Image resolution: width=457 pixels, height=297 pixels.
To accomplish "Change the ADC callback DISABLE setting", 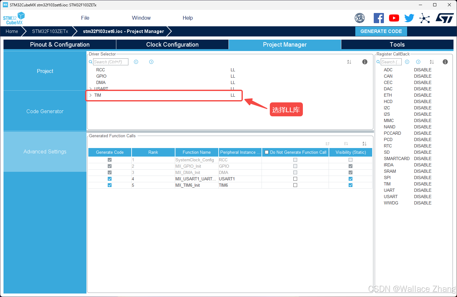I will 423,70.
